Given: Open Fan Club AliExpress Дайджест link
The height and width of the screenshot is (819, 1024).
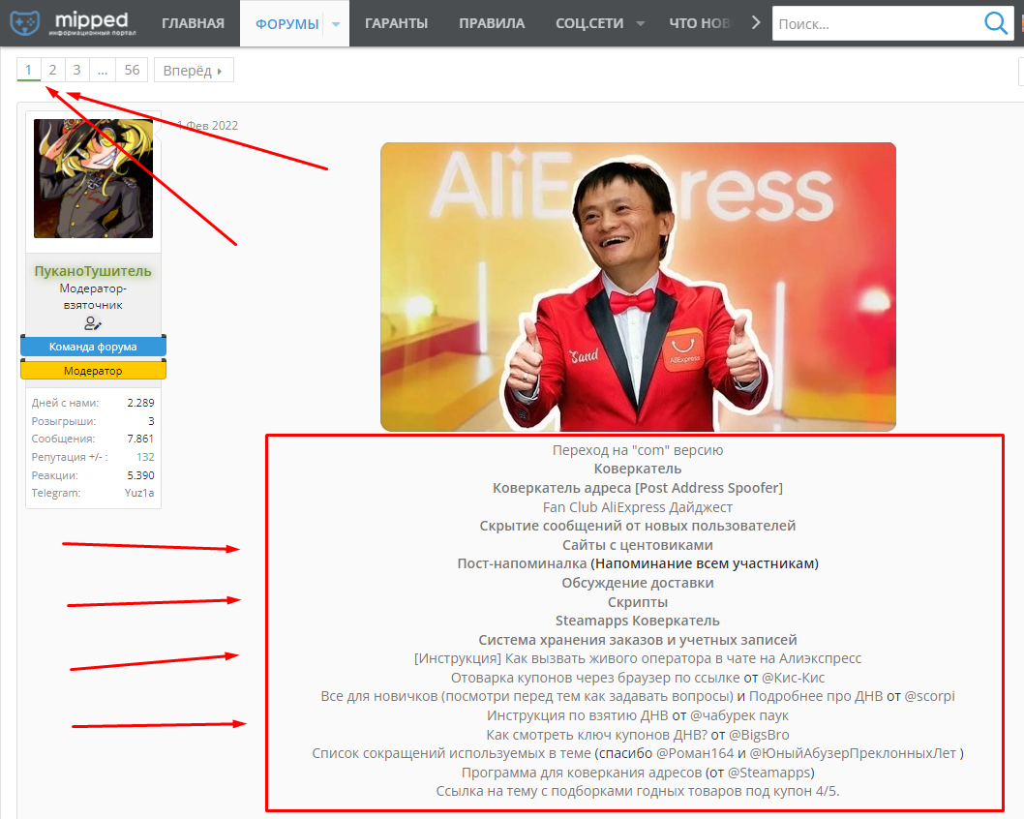Looking at the screenshot, I should coord(638,507).
